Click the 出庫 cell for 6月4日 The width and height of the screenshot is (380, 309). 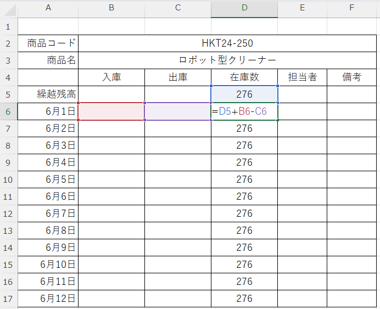pyautogui.click(x=178, y=162)
